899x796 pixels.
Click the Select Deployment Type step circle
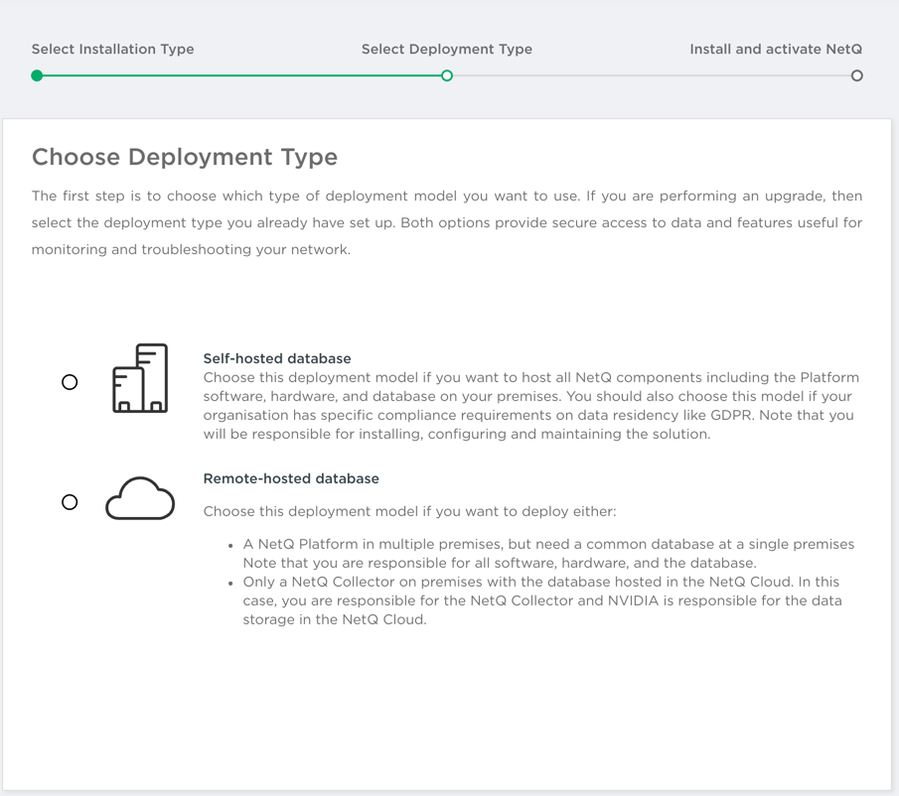coord(447,75)
